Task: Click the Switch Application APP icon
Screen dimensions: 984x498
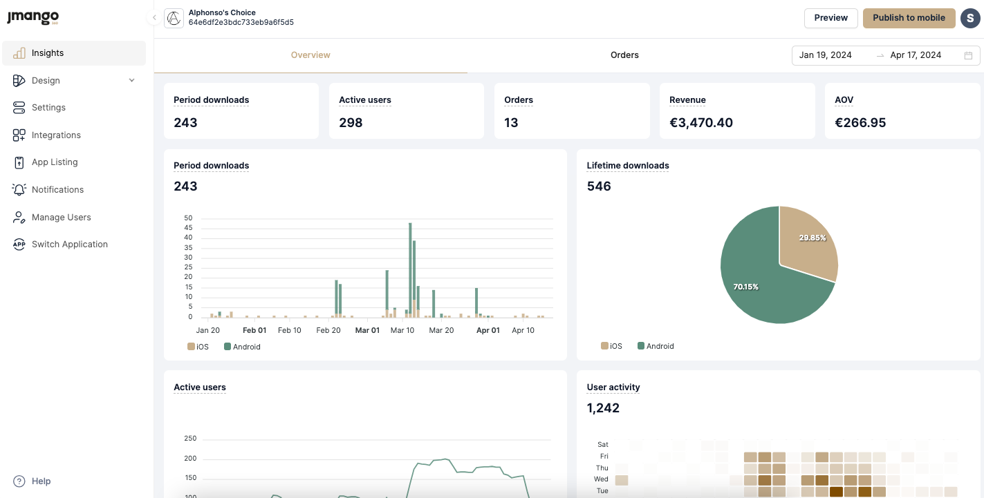Action: coord(19,245)
